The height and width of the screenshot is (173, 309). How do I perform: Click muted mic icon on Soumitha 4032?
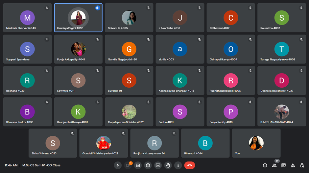(301, 8)
